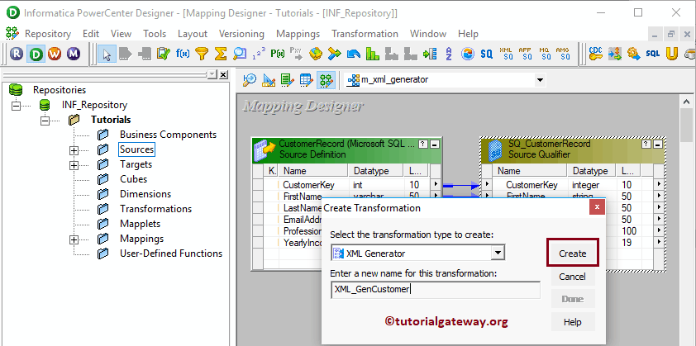This screenshot has width=696, height=346.
Task: Select the Transformations folder in tree
Action: coord(155,209)
